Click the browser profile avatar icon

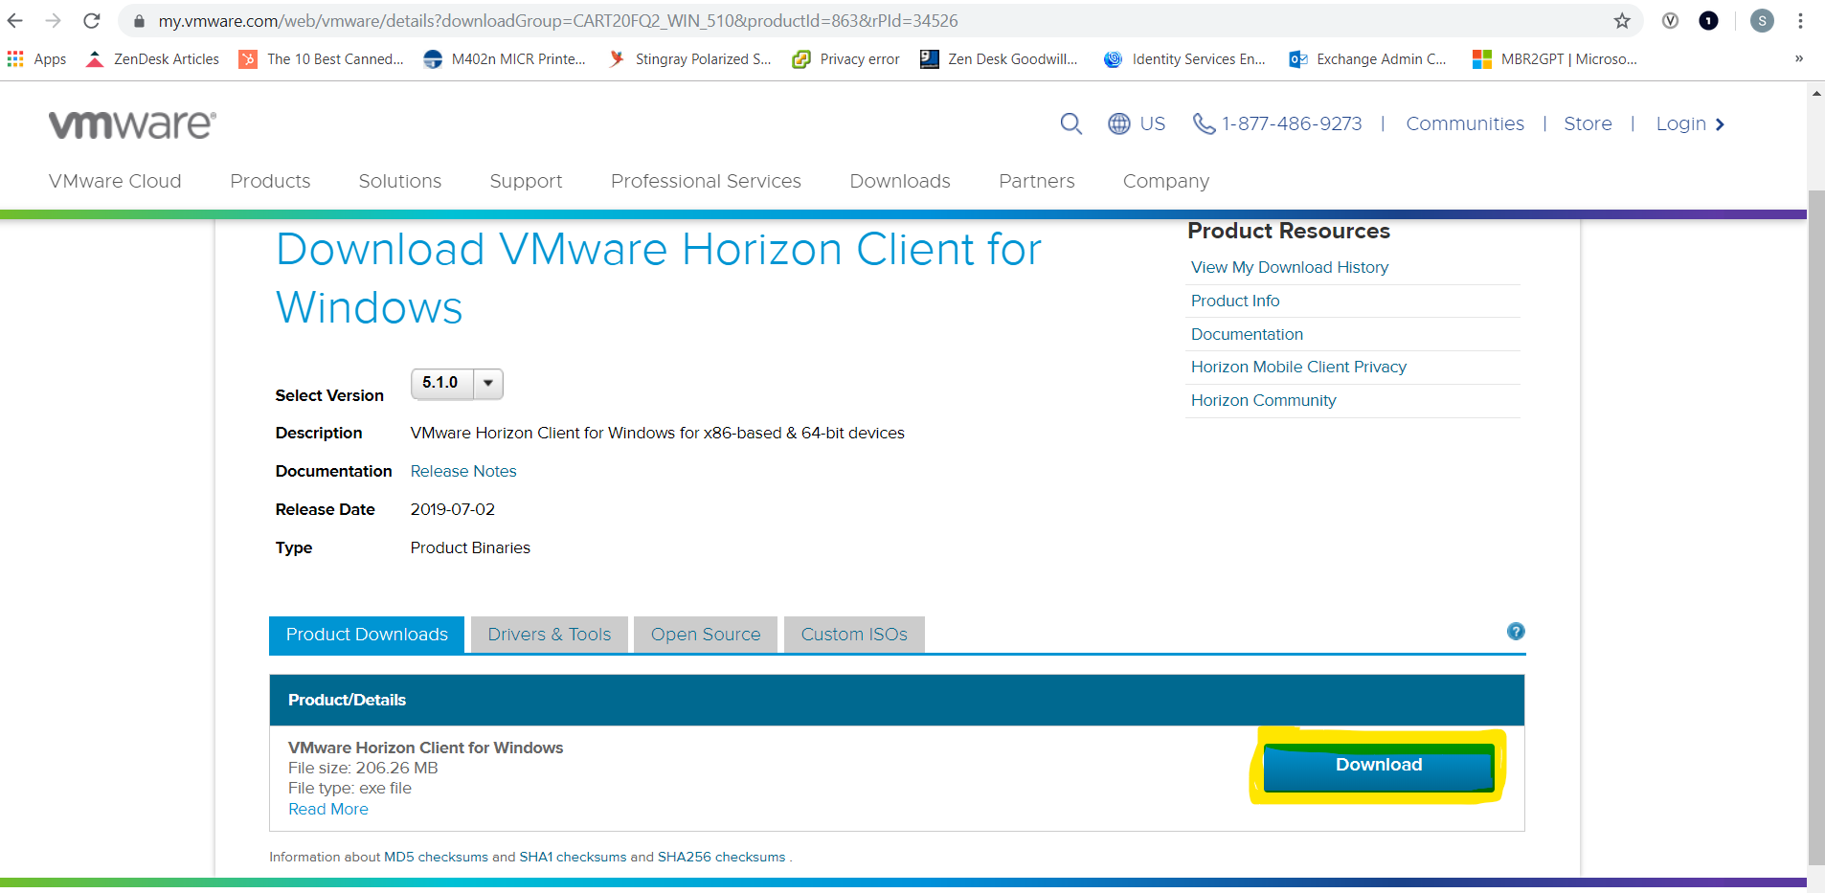pyautogui.click(x=1762, y=20)
